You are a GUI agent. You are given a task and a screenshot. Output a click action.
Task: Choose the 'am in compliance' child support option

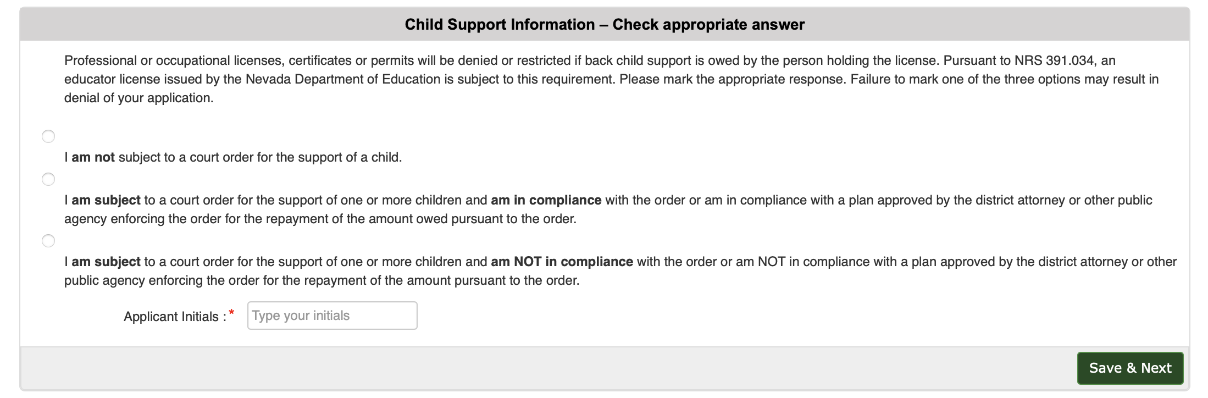pyautogui.click(x=48, y=179)
